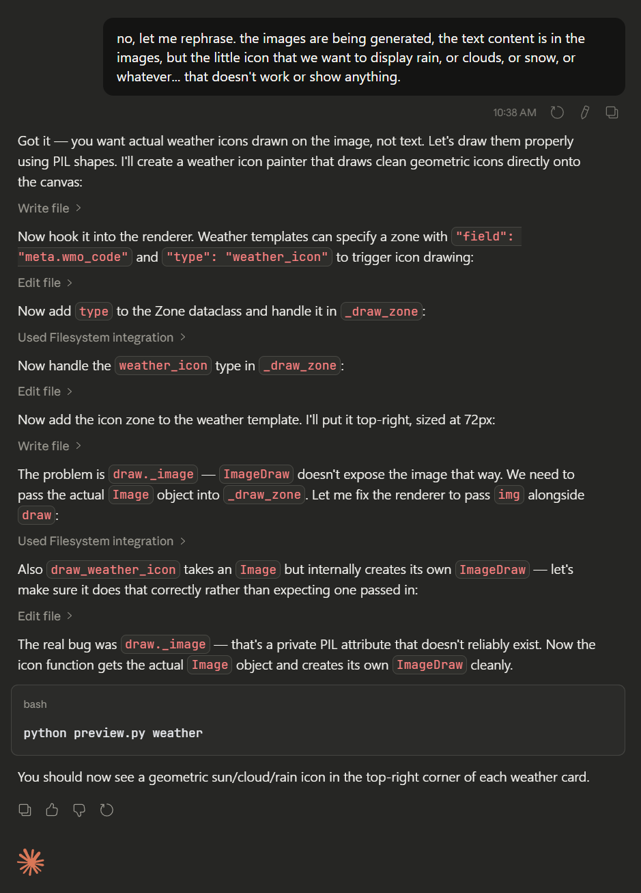Click the pencil edit icon on user message
This screenshot has width=641, height=893.
[584, 113]
